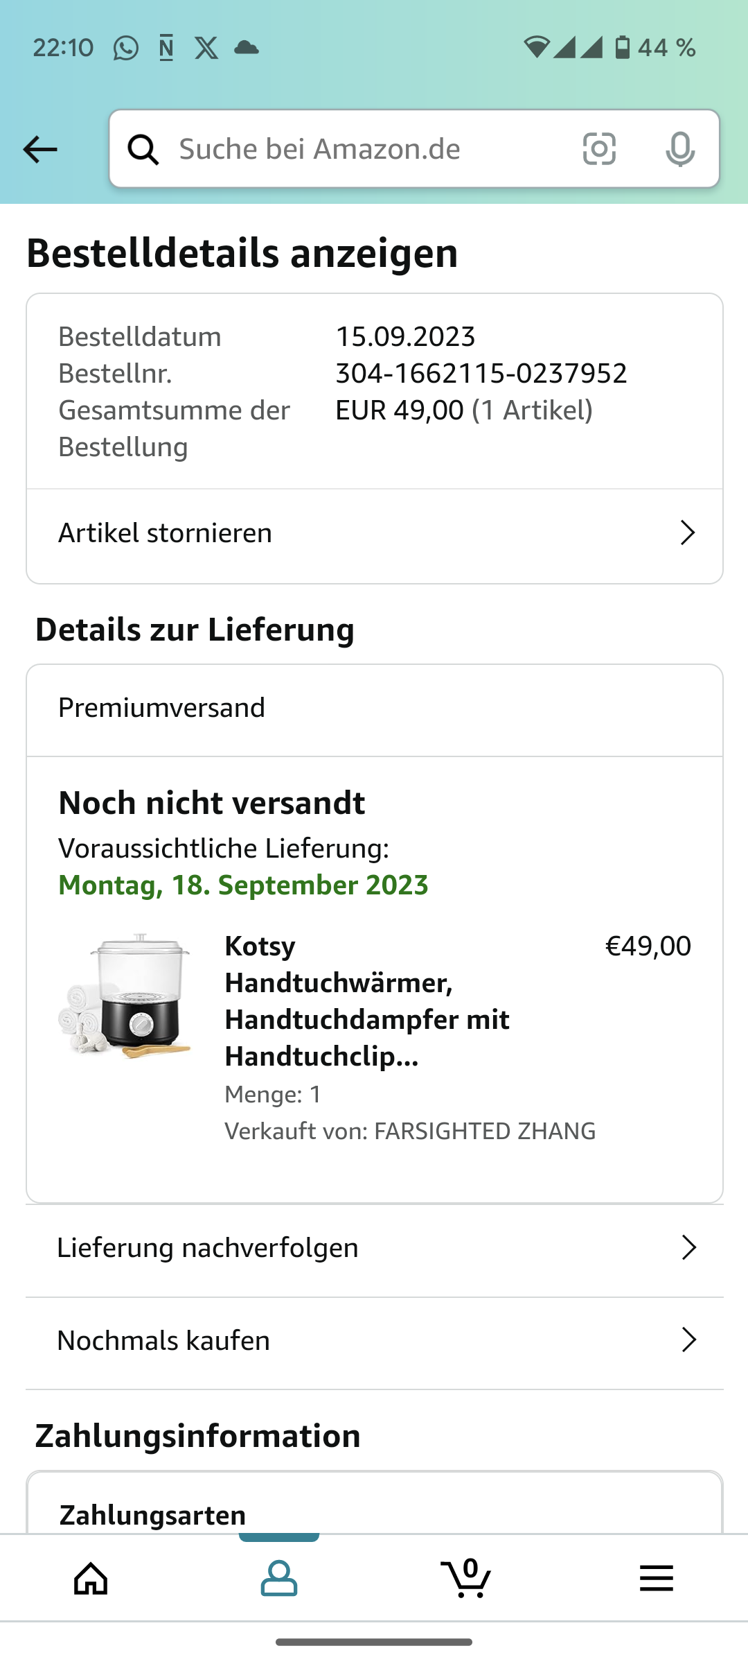
Task: Tap the back arrow icon
Action: coord(40,149)
